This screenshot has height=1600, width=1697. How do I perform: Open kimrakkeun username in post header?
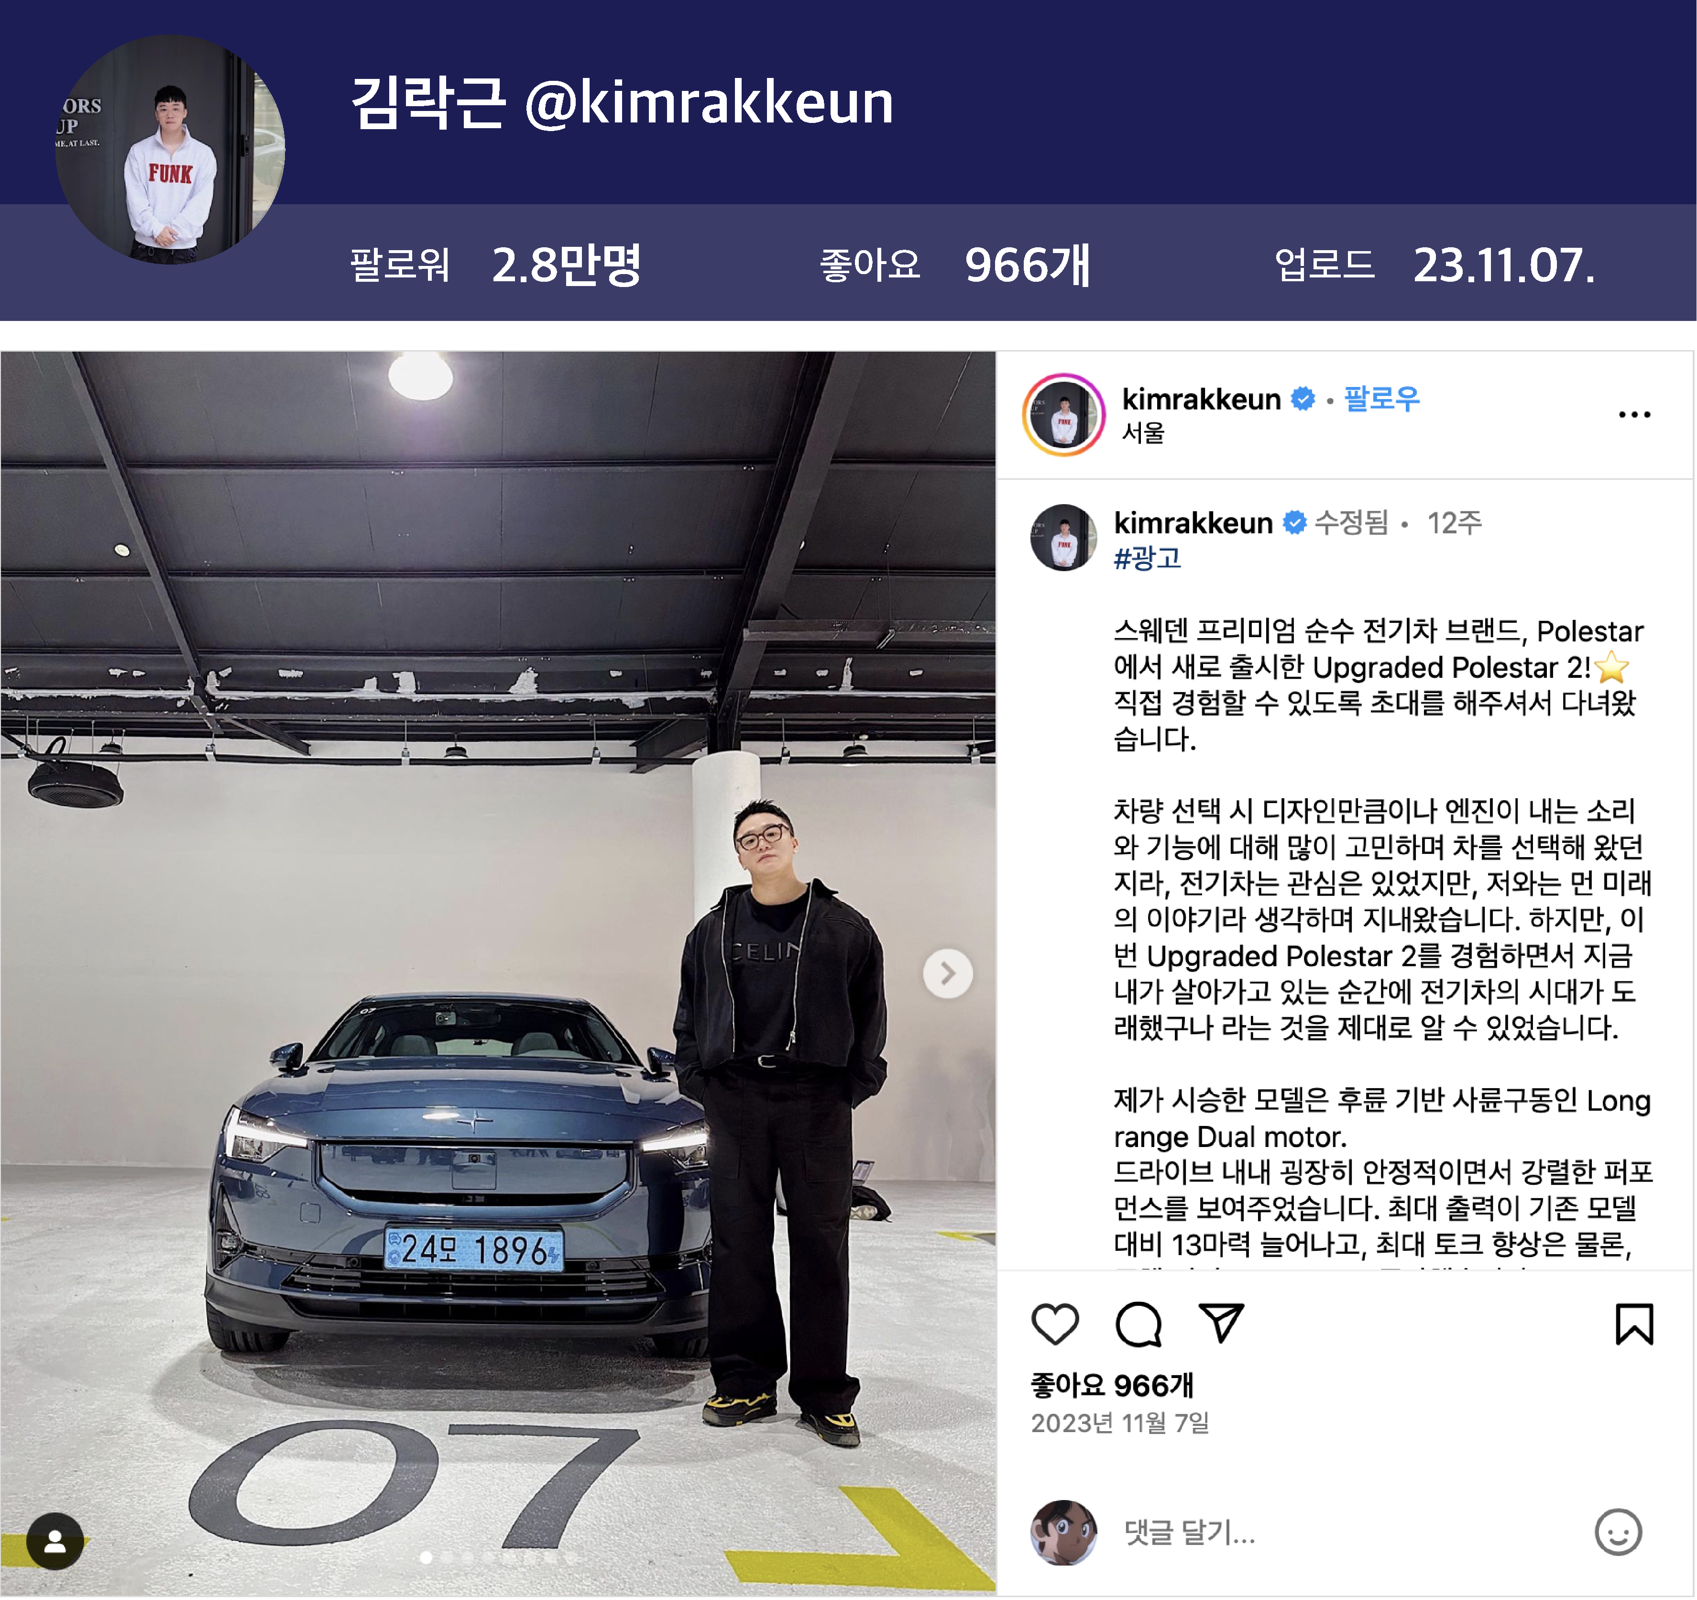coord(1201,399)
